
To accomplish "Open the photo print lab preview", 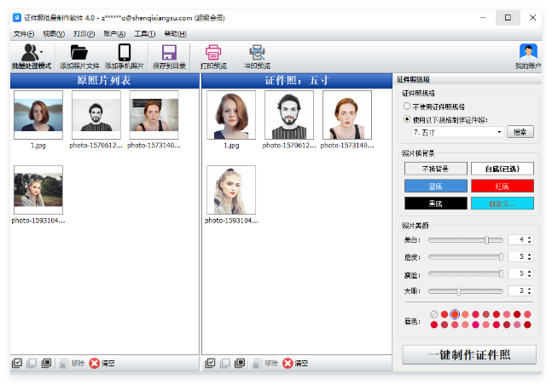I will 258,56.
